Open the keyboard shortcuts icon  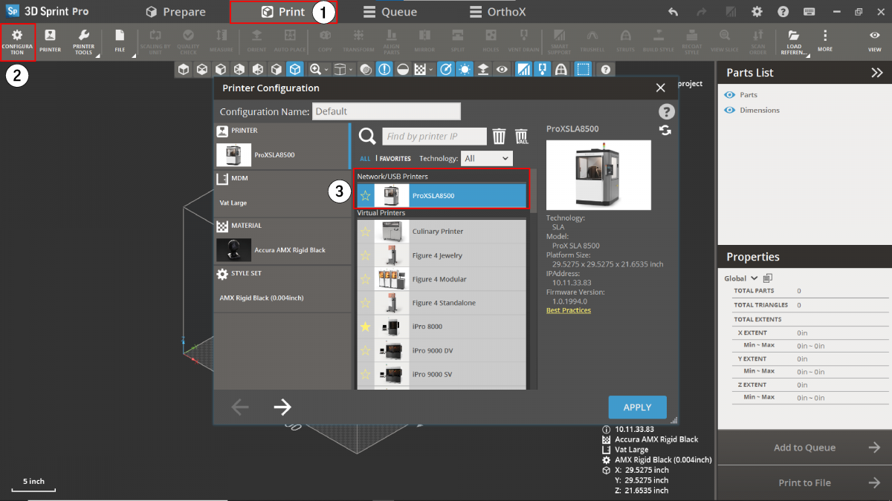coord(809,12)
